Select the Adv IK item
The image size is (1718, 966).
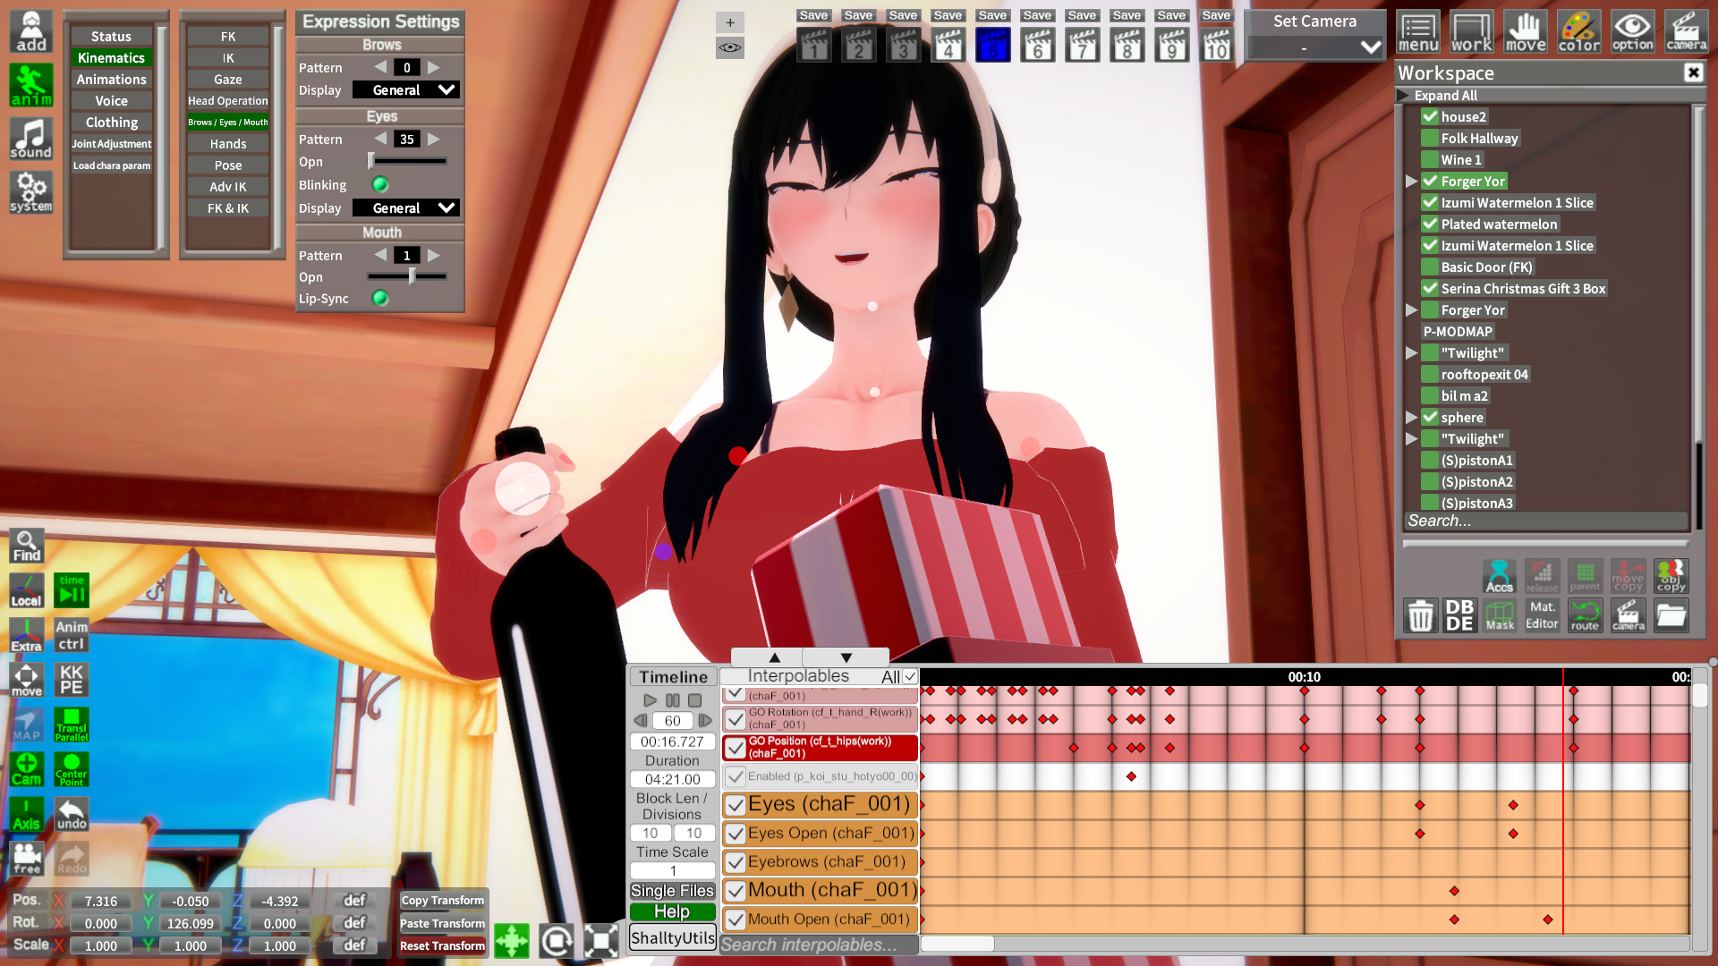click(x=228, y=187)
